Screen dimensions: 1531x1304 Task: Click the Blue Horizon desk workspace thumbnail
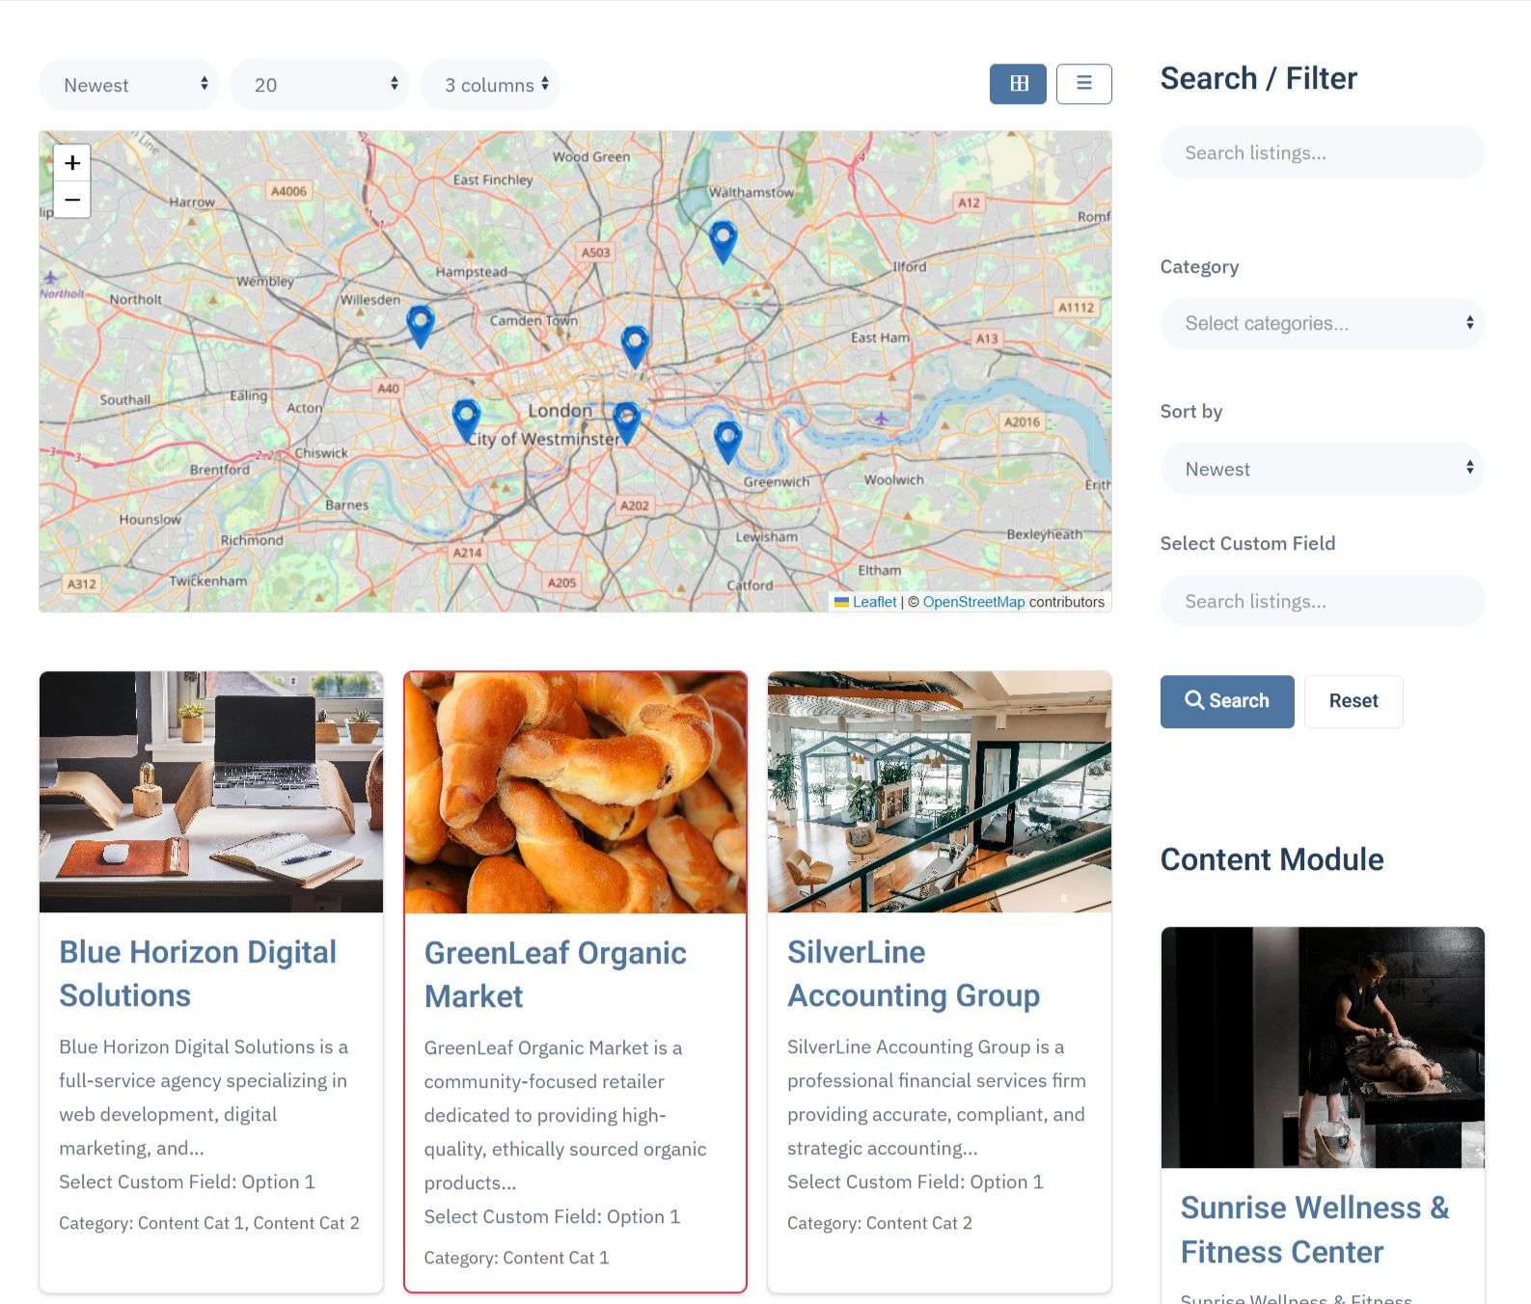[211, 792]
